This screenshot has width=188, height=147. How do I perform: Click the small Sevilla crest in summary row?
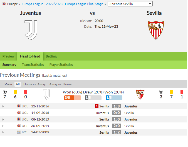tap(140, 95)
